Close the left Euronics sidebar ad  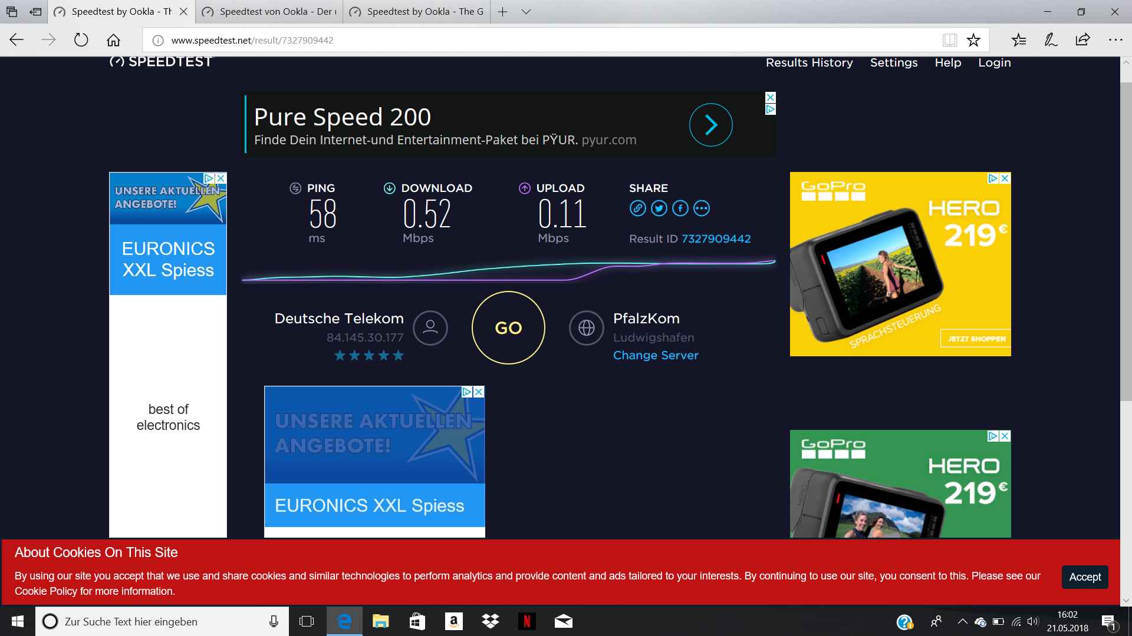(x=221, y=178)
